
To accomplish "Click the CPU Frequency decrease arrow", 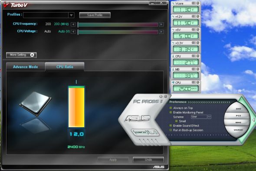I will (x=73, y=24).
